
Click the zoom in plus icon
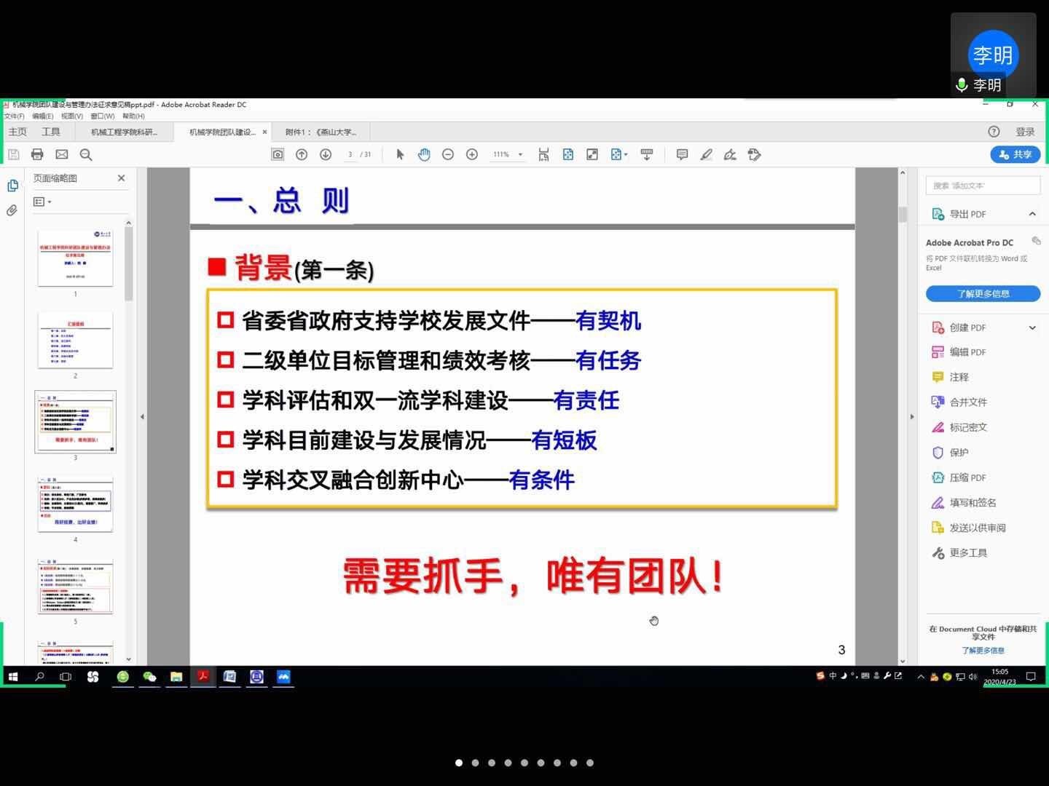point(472,154)
